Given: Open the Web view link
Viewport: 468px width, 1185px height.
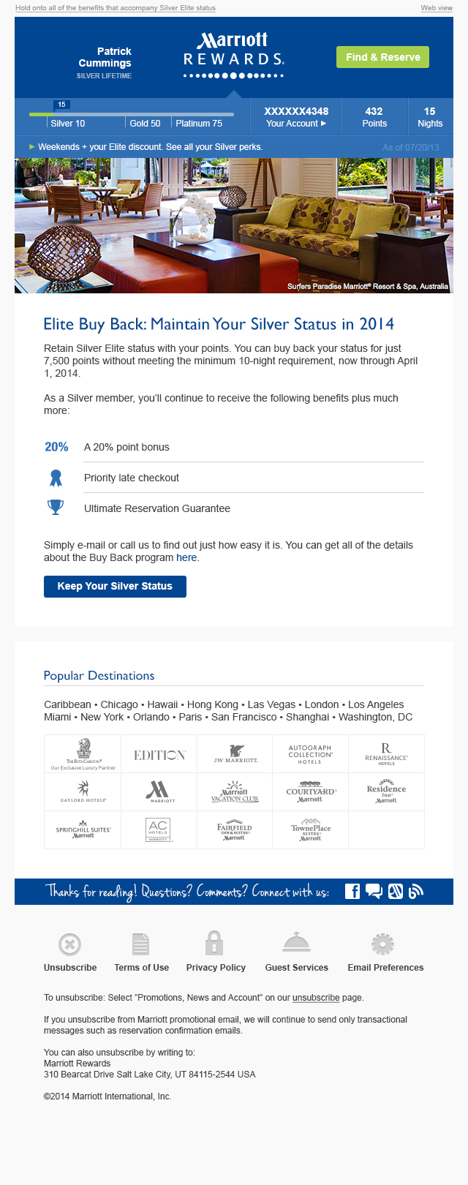Looking at the screenshot, I should click(437, 8).
